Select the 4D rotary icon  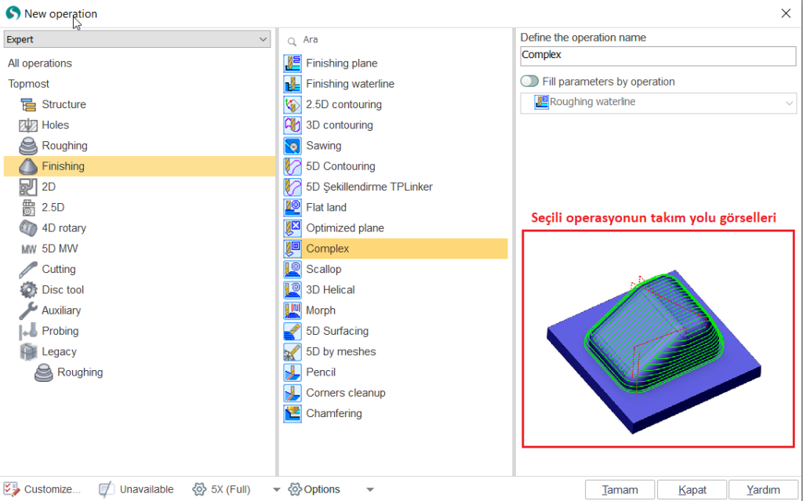[x=28, y=228]
